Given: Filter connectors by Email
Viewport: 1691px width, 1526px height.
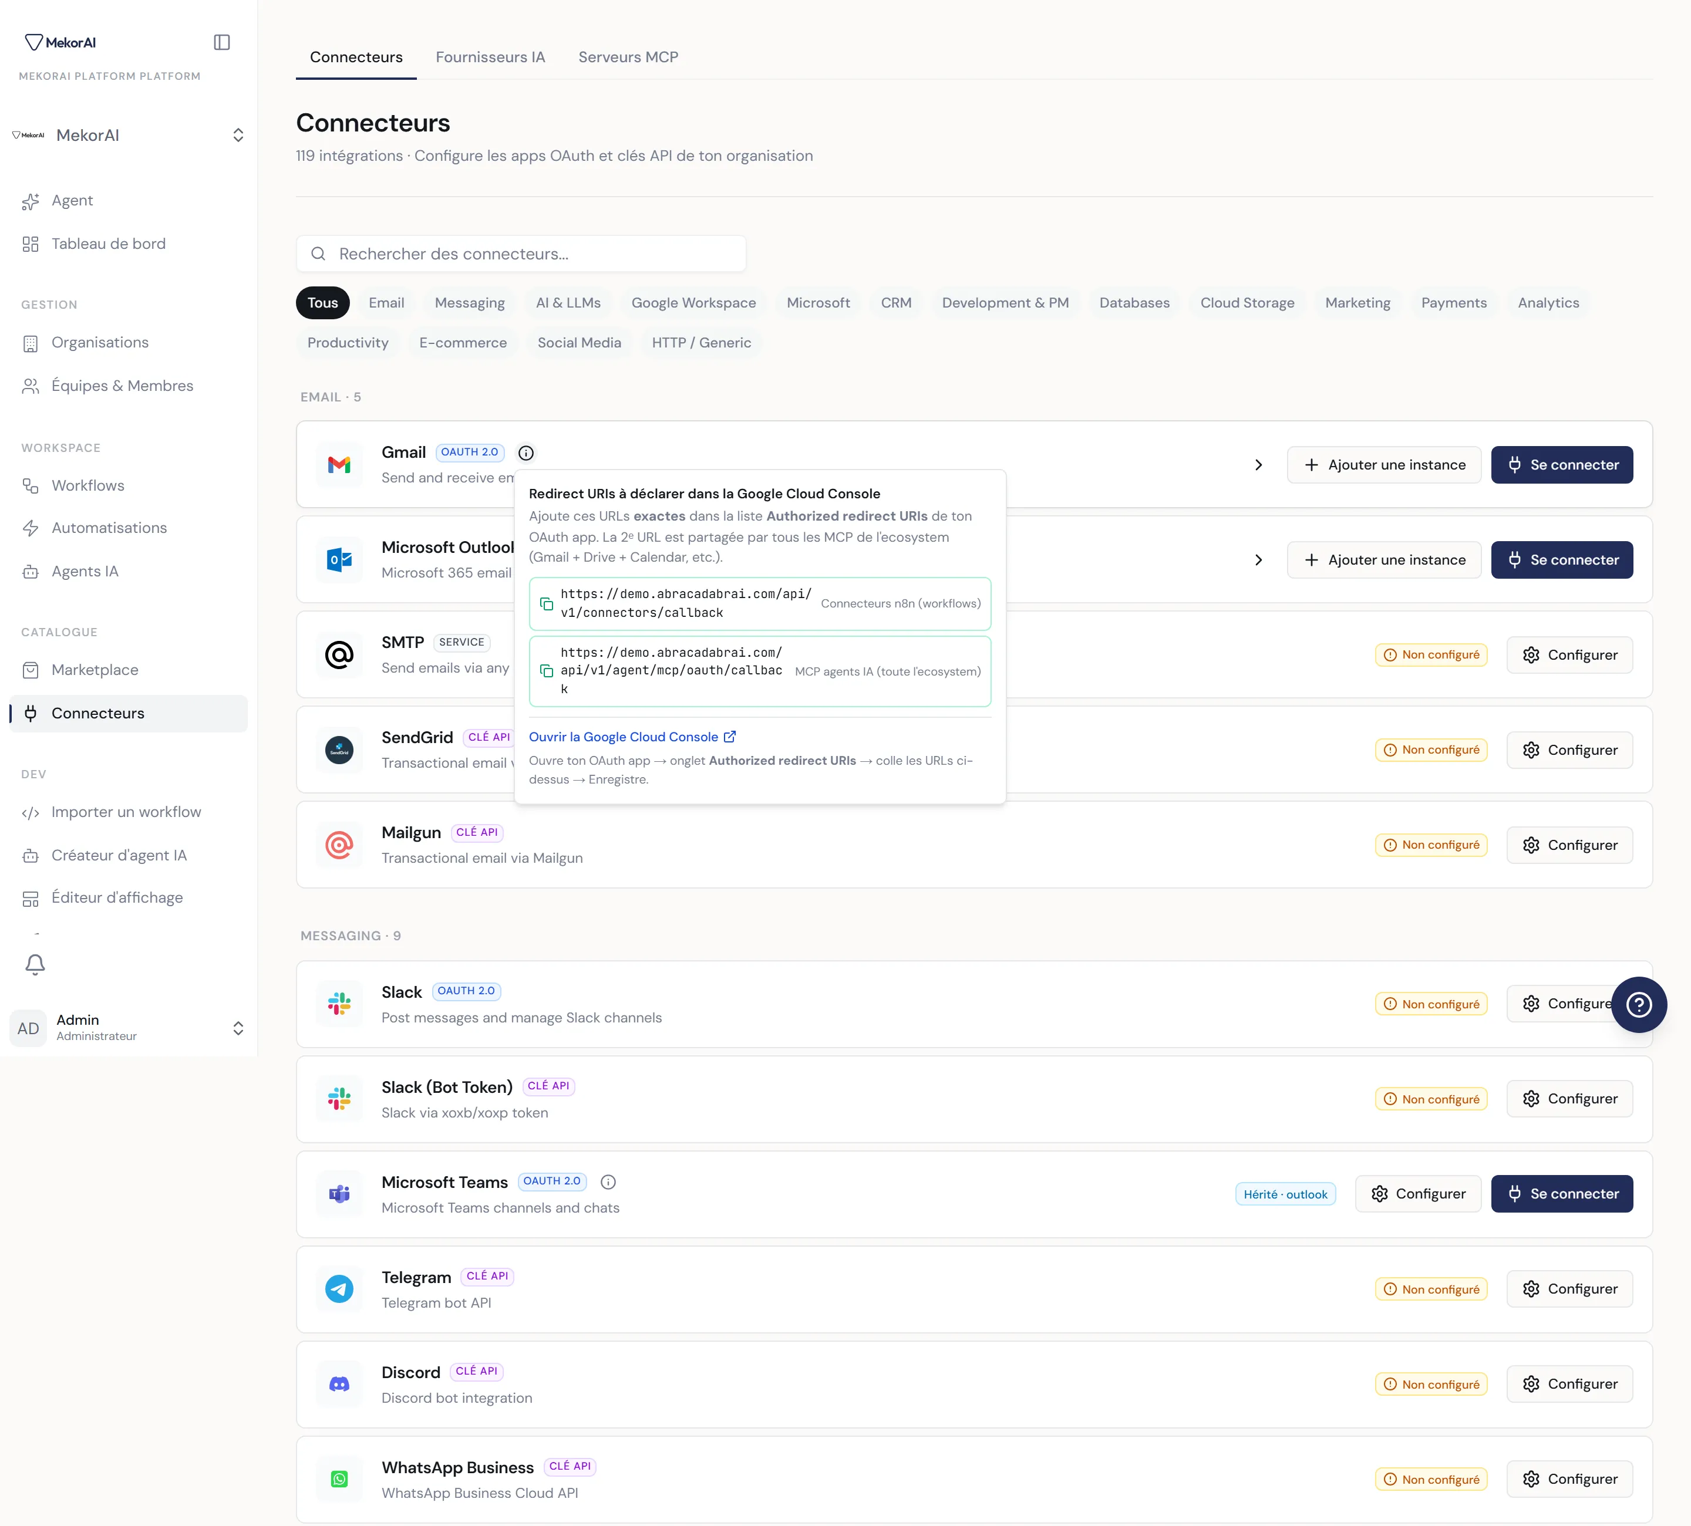Looking at the screenshot, I should tap(386, 303).
